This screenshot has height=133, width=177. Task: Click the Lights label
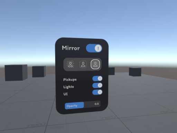coord(68,87)
